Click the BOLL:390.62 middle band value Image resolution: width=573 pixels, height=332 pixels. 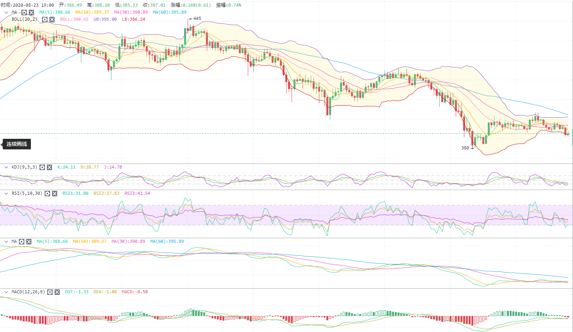(74, 20)
